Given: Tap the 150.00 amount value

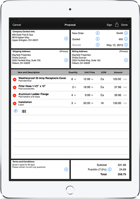Looking at the screenshot, I should (117, 103).
